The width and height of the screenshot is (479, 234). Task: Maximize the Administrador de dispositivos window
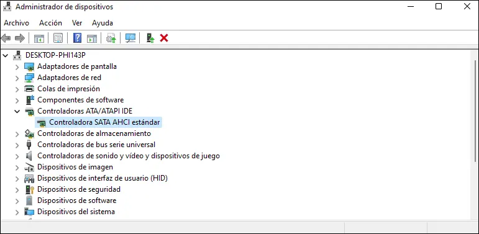[x=439, y=6]
